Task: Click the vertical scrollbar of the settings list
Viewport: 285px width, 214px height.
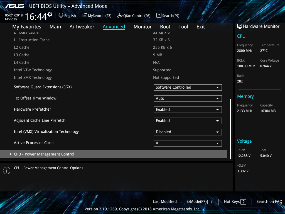Action: click(x=231, y=129)
